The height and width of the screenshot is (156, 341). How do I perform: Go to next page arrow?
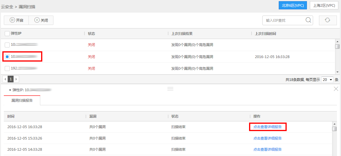coord(16,79)
